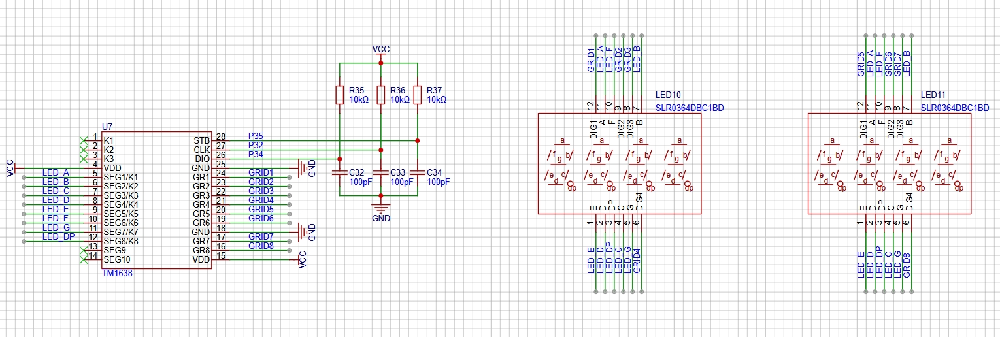The image size is (1000, 337).
Task: Click the GRID1 net label beside U7
Action: [x=261, y=172]
